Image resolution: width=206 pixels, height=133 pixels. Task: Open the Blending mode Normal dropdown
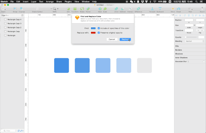coord(195,41)
